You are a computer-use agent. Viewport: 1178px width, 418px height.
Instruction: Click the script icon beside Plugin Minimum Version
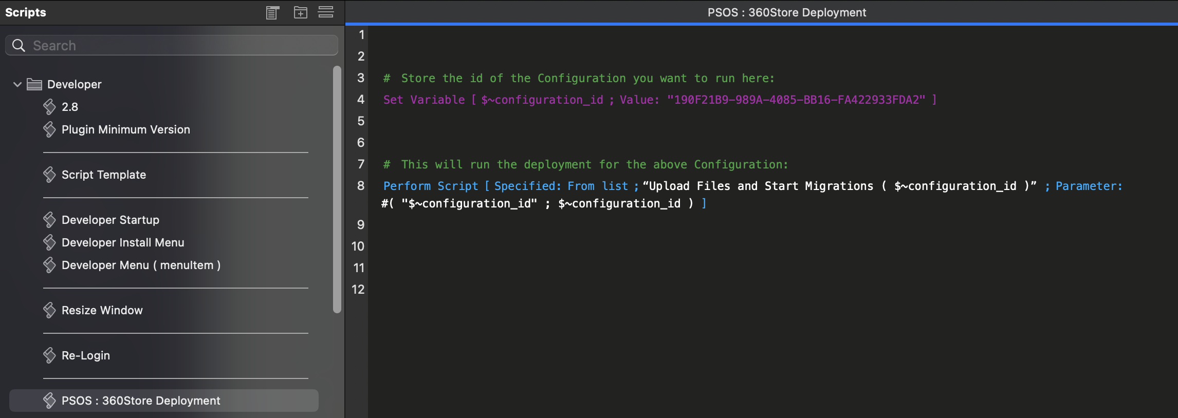pos(49,129)
